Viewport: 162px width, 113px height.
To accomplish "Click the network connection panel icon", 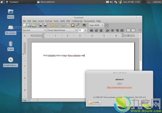I will 116,2.
